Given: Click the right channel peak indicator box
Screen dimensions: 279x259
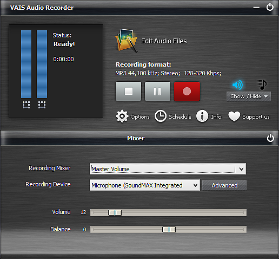Looking at the screenshot, I should tap(42, 105).
